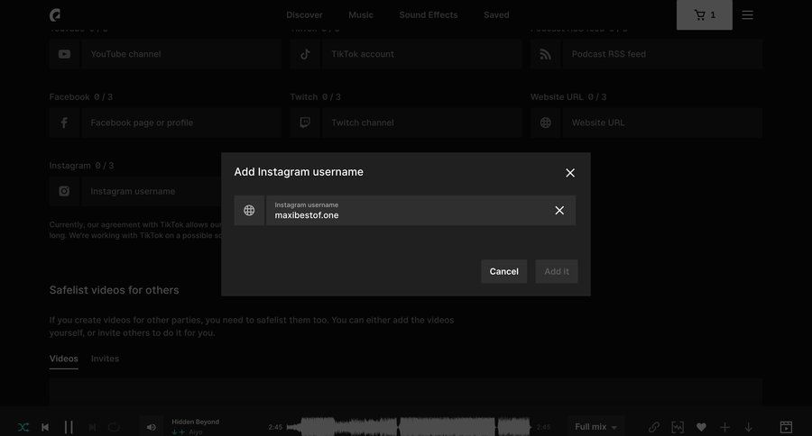Open the Music menu item
Screen dimensions: 812x436
(360, 15)
